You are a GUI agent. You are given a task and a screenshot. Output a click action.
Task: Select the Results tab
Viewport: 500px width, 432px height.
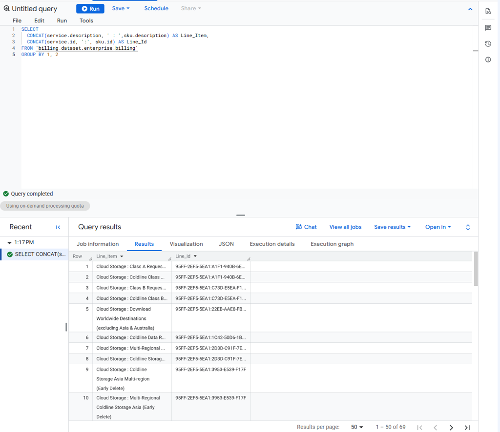[144, 244]
